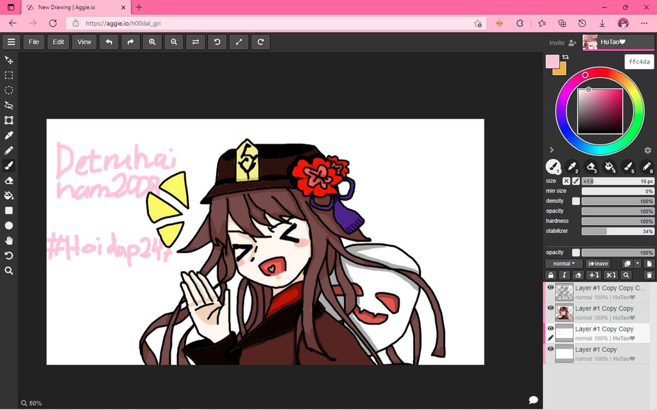Choose pencil preset slot 6
The height and width of the screenshot is (410, 657).
point(647,167)
